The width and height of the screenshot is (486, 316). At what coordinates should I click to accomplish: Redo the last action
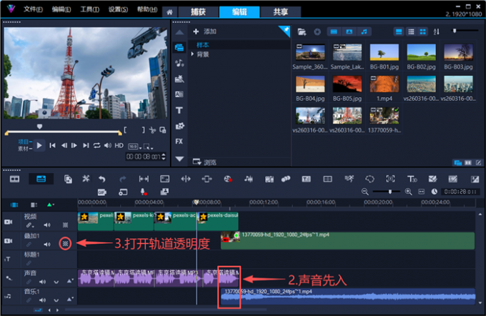coord(123,179)
